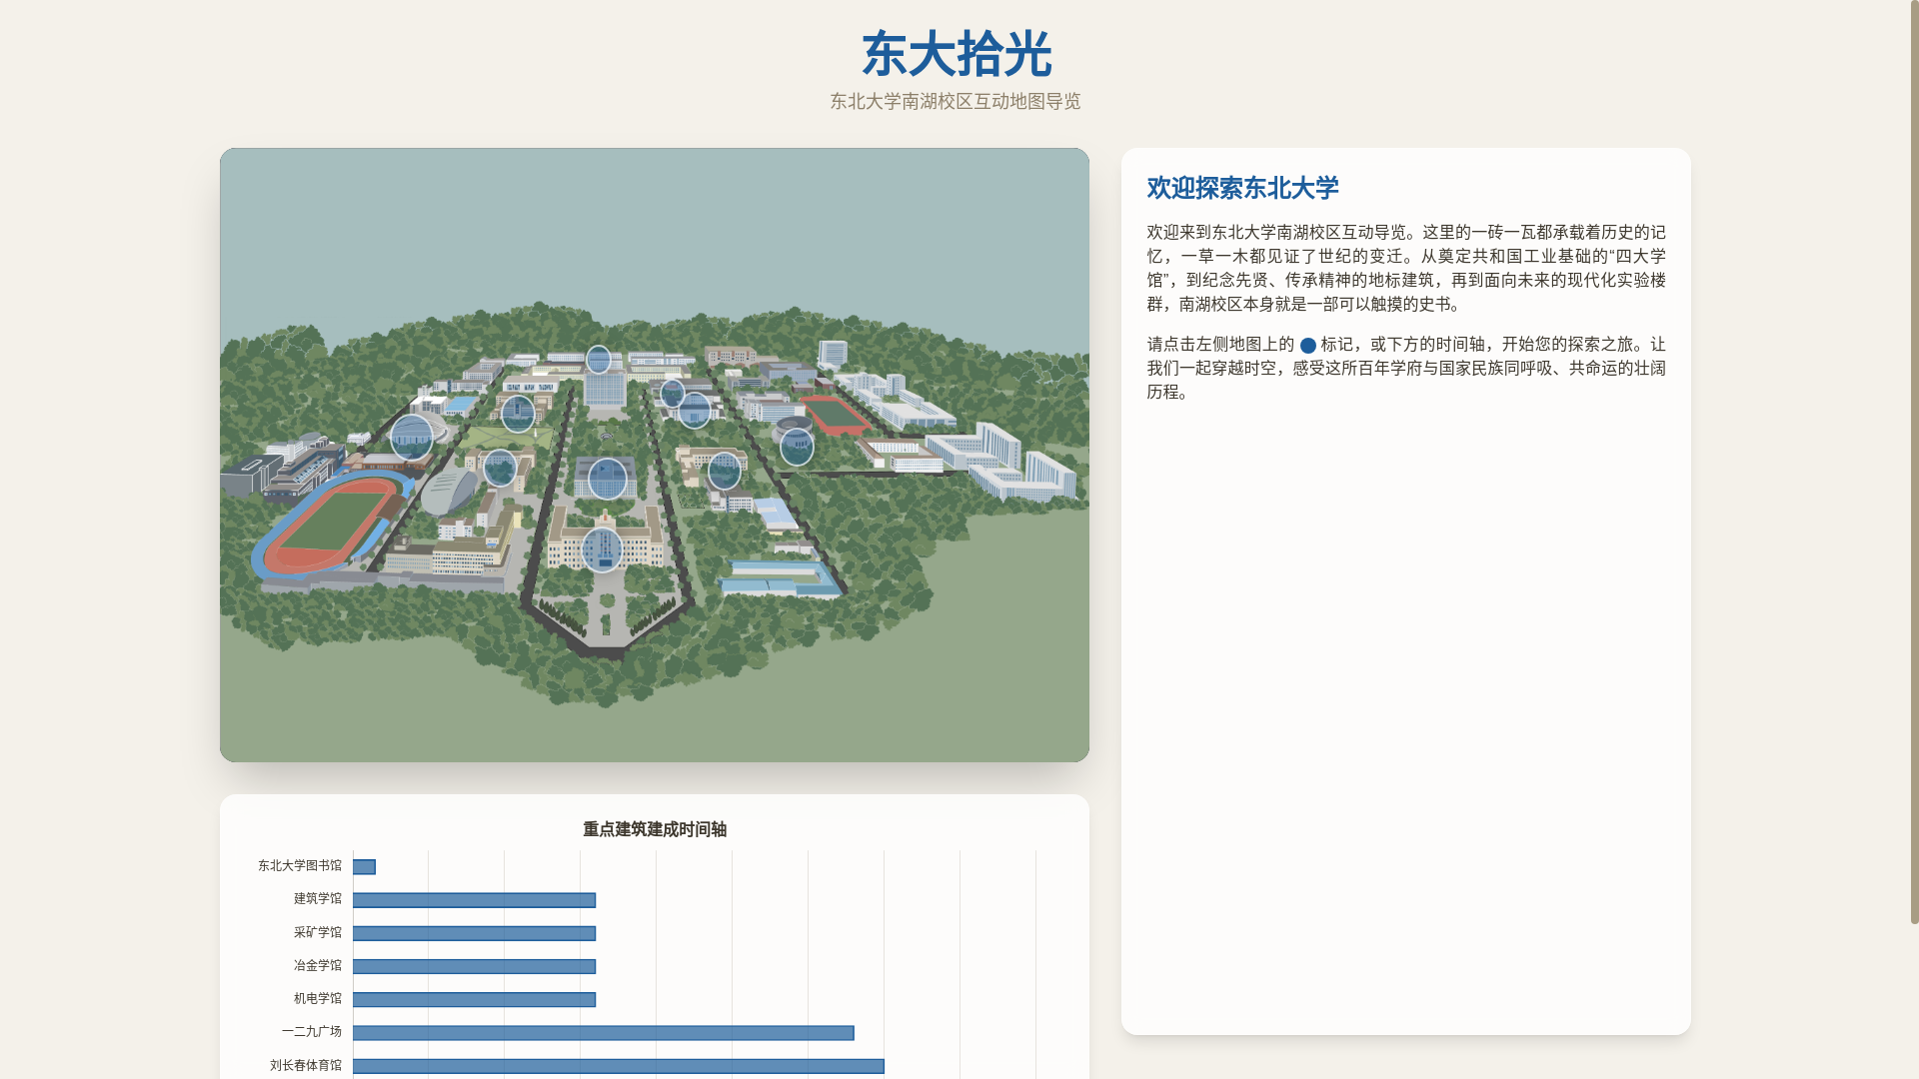Click the 重点建筑建成时间轴 chart title
Viewport: 1919px width, 1079px height.
[655, 829]
